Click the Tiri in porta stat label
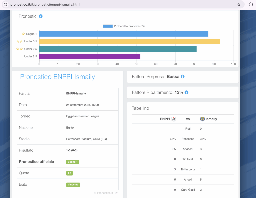 [188, 169]
